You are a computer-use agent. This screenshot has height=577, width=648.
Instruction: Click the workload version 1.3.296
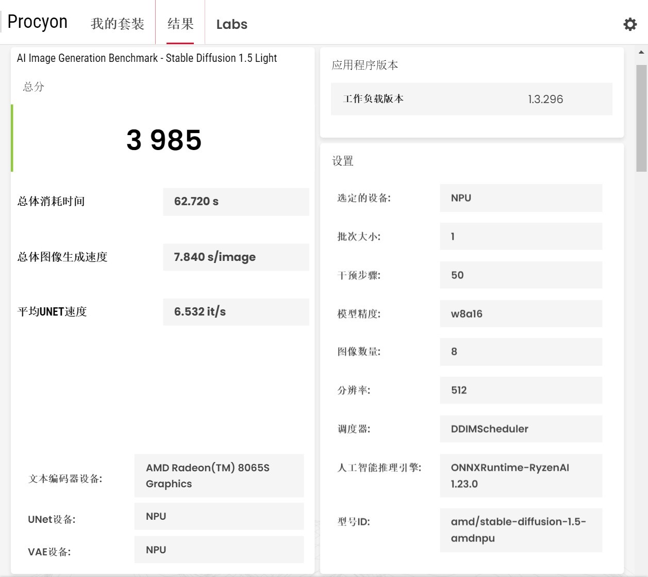tap(545, 99)
